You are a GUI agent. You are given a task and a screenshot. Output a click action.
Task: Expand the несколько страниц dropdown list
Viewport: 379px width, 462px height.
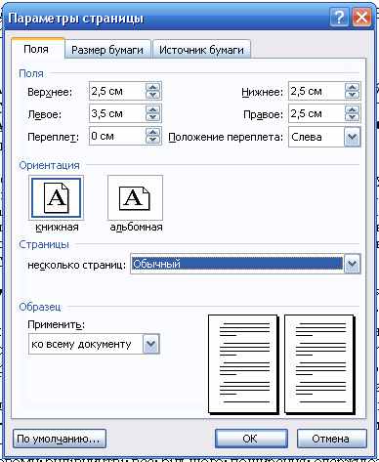pos(352,264)
